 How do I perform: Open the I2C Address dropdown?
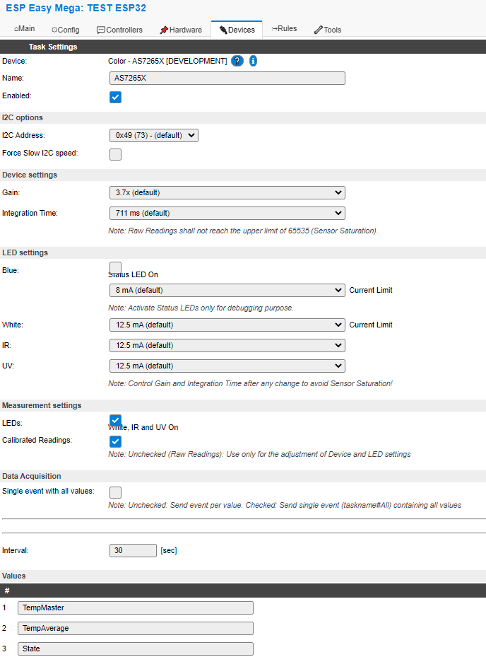pyautogui.click(x=153, y=135)
